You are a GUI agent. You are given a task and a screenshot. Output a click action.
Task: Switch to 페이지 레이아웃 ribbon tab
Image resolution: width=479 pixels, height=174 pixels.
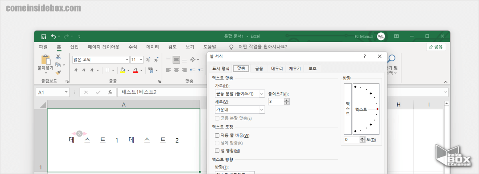[103, 47]
